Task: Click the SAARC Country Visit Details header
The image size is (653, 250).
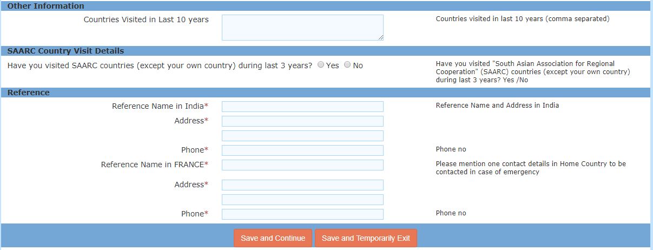Action: pyautogui.click(x=65, y=51)
